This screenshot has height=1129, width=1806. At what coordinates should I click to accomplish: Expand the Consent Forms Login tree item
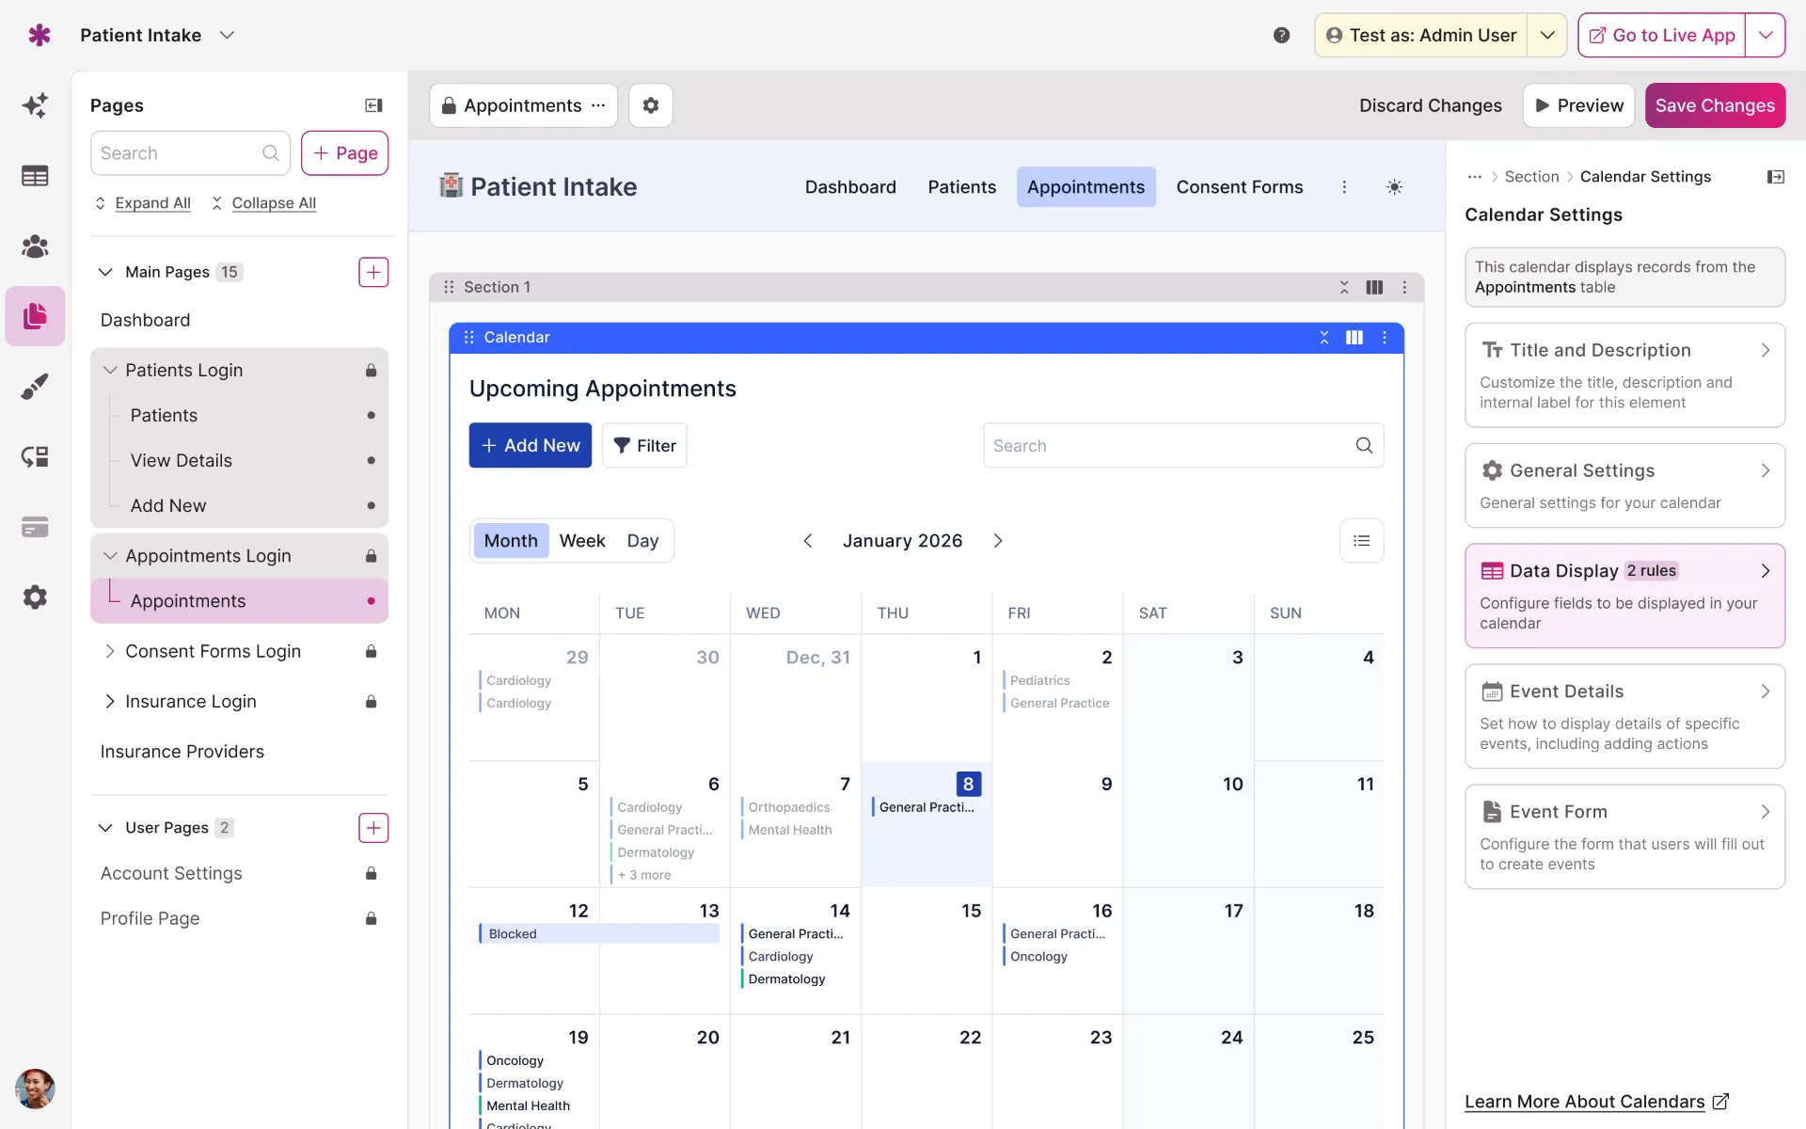(x=110, y=651)
